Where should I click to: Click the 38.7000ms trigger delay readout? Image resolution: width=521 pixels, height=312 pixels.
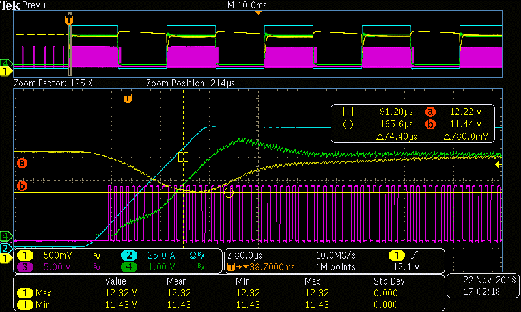tap(272, 267)
